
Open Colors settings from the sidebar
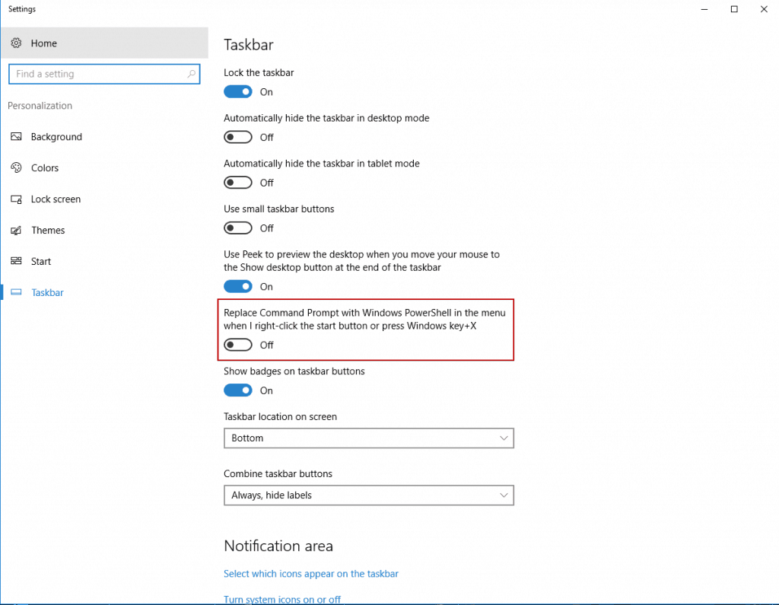(17, 167)
